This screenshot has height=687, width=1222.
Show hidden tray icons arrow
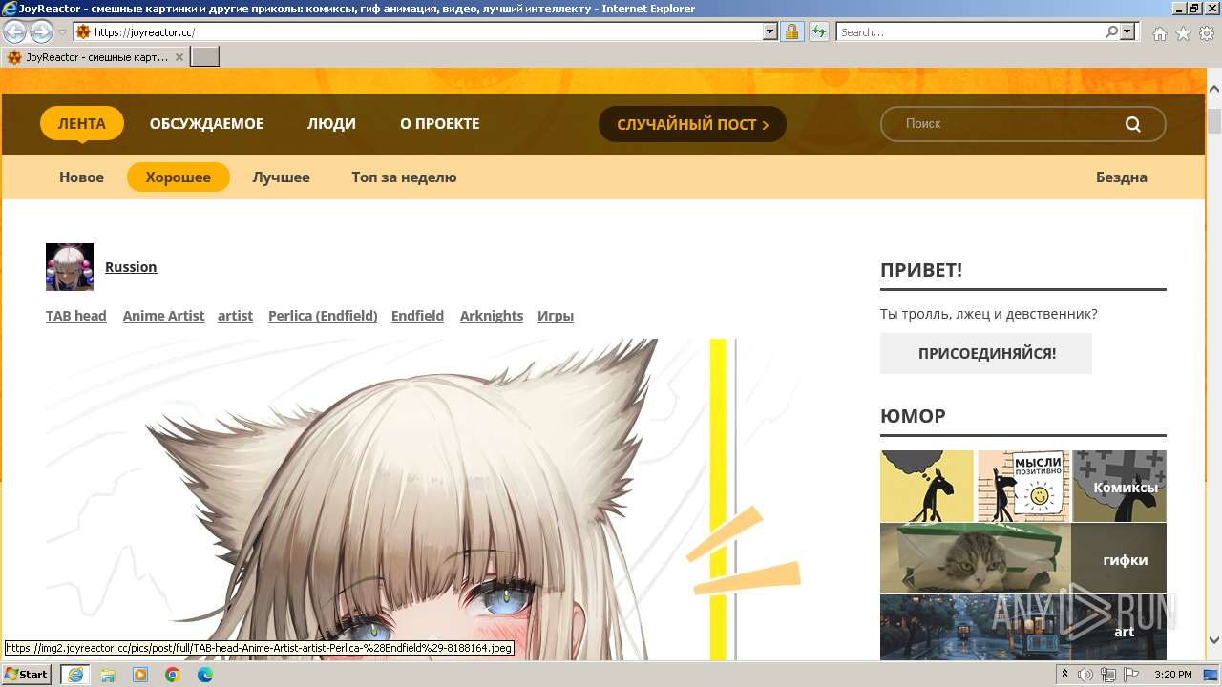(x=1064, y=675)
